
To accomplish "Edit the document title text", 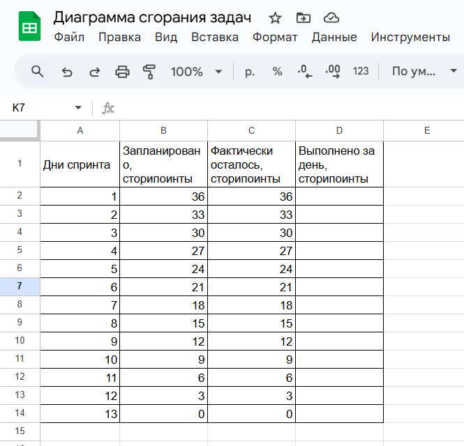I will (x=152, y=17).
